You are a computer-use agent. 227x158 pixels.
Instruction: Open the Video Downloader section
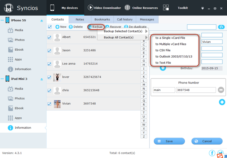pos(104,8)
